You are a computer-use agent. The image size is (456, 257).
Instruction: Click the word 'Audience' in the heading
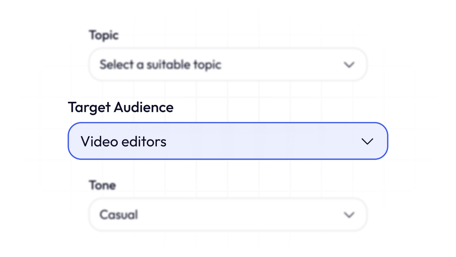143,108
